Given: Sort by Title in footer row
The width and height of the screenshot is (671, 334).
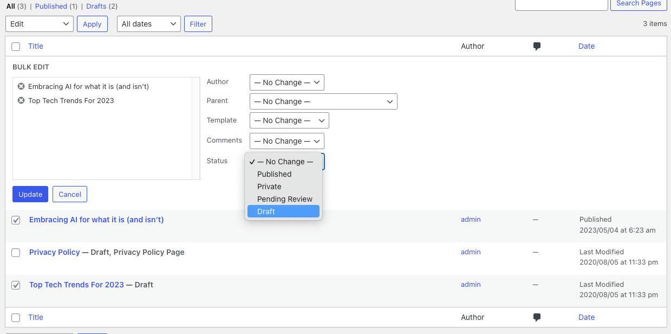Looking at the screenshot, I should coord(36,317).
